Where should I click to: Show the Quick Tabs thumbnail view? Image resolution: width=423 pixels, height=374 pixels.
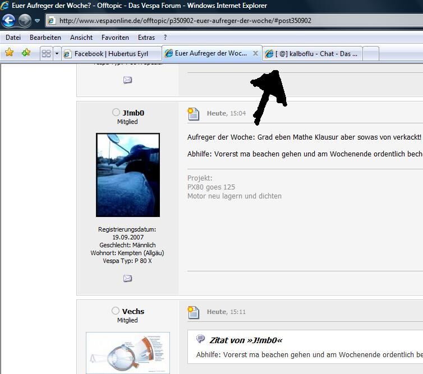pos(46,53)
